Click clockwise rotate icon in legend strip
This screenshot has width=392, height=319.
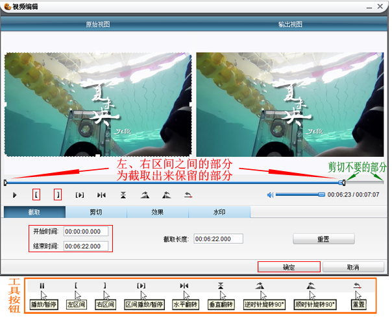click(311, 285)
